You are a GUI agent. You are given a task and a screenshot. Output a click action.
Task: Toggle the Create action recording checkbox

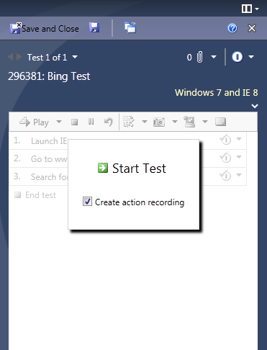87,202
